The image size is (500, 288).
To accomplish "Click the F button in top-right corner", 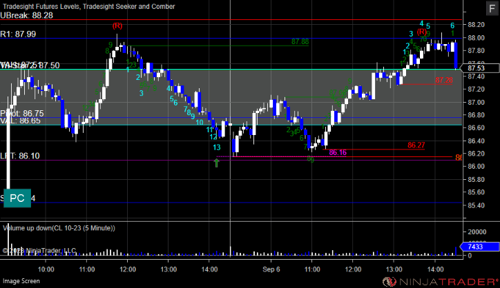I will (x=492, y=8).
